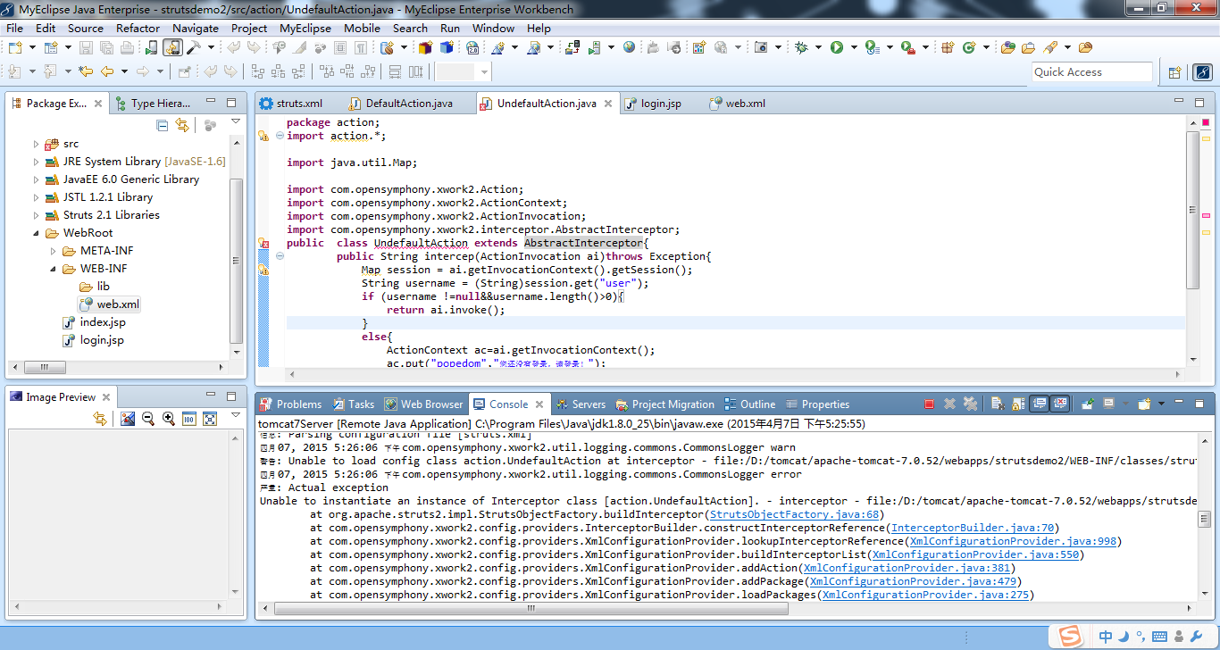This screenshot has height=650, width=1220.
Task: Click the Open Perspective icon
Action: click(x=1174, y=72)
